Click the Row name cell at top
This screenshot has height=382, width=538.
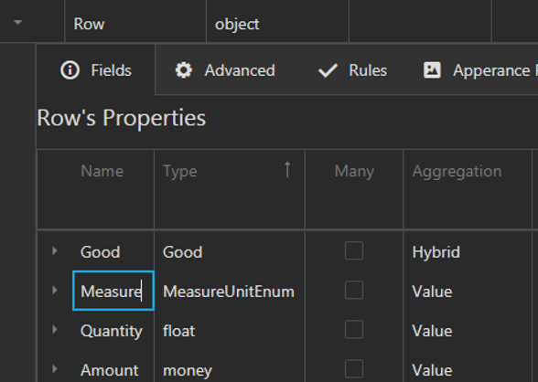135,21
